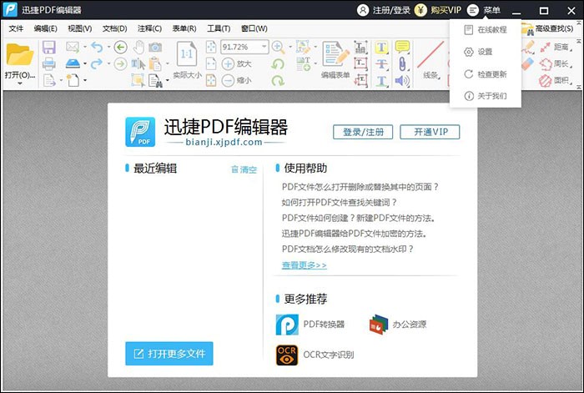
Task: Add a yellow sticky note comment
Action: tap(402, 48)
